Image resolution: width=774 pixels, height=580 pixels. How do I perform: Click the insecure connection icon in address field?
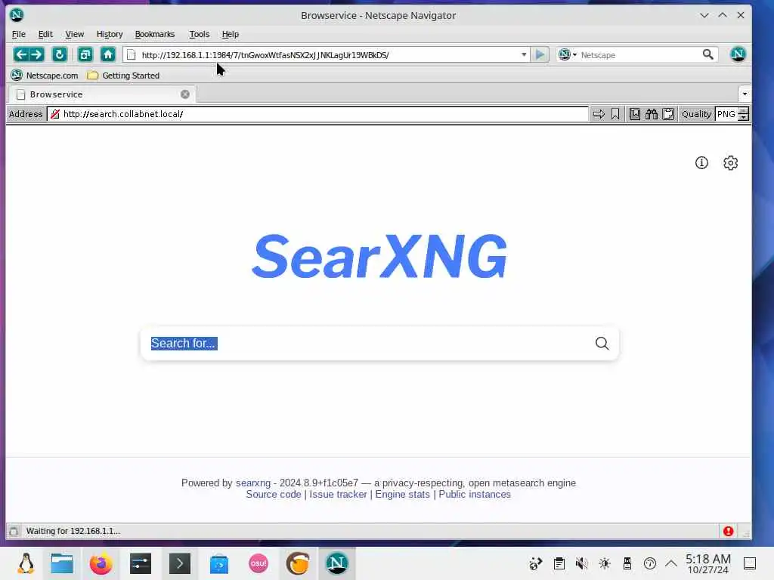click(x=54, y=114)
